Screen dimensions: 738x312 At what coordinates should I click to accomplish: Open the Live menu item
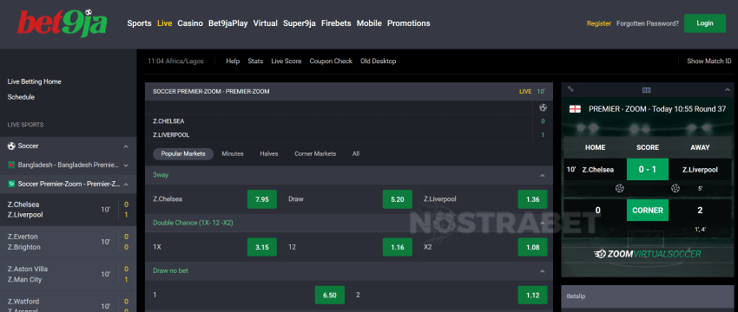pos(165,23)
